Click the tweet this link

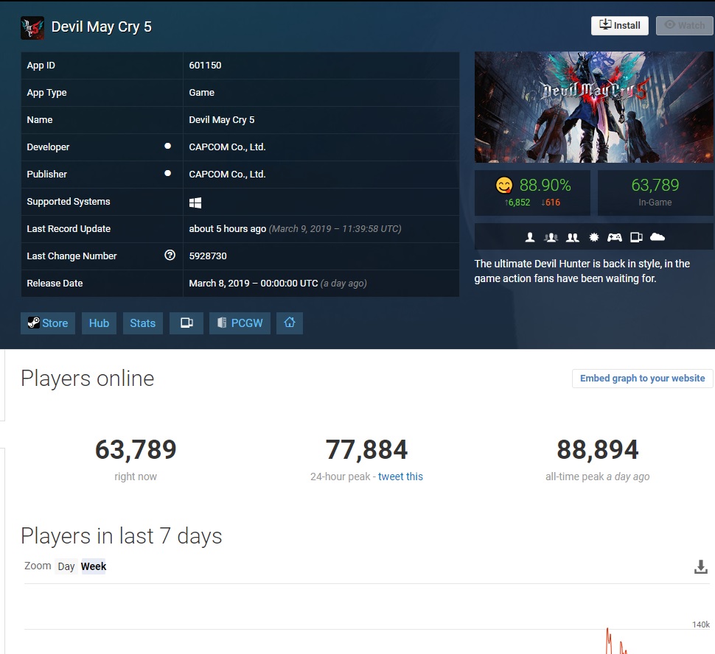[400, 477]
